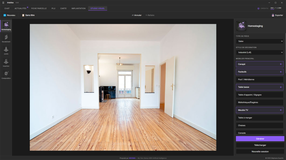Click the Exporter save icon
This screenshot has width=286, height=160.
point(273,15)
